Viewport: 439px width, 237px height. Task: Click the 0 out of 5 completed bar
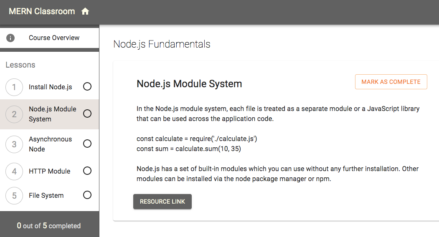pos(49,226)
